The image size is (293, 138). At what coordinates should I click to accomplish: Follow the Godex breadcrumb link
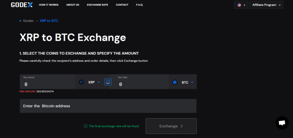tap(28, 21)
